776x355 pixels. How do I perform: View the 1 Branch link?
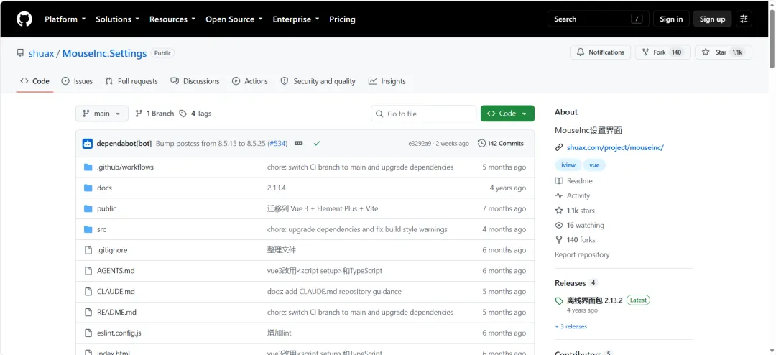click(x=154, y=114)
